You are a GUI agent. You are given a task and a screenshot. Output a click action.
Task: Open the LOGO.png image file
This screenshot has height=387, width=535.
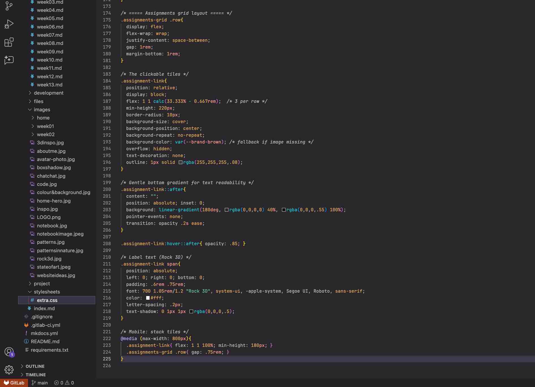(x=49, y=217)
